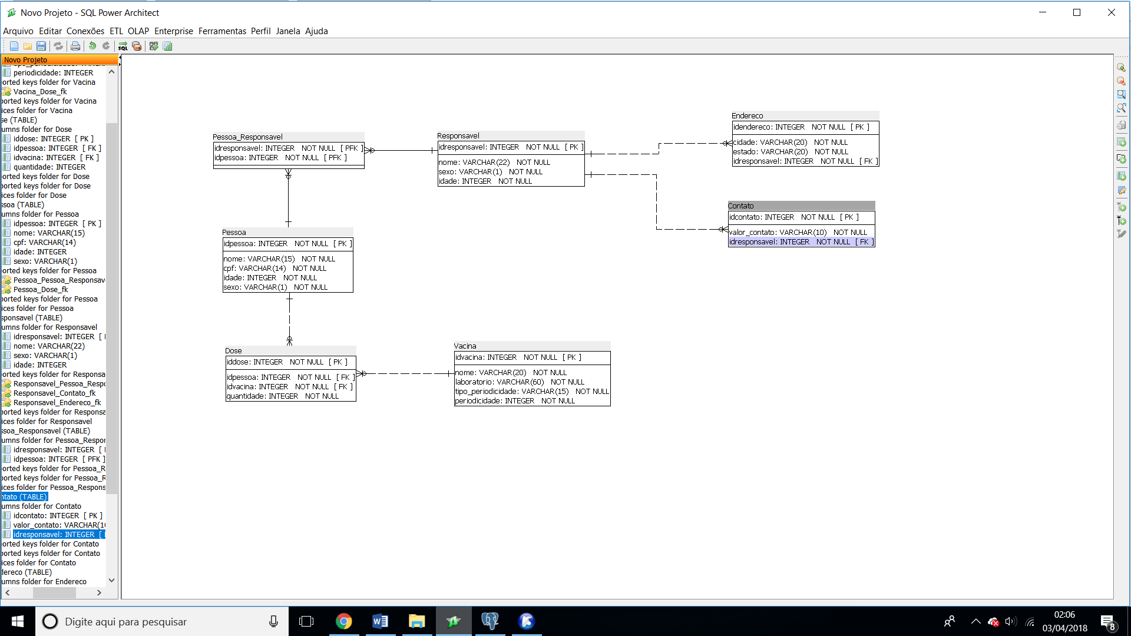The height and width of the screenshot is (636, 1131).
Task: Select the Dose table title in diagram
Action: (x=233, y=350)
